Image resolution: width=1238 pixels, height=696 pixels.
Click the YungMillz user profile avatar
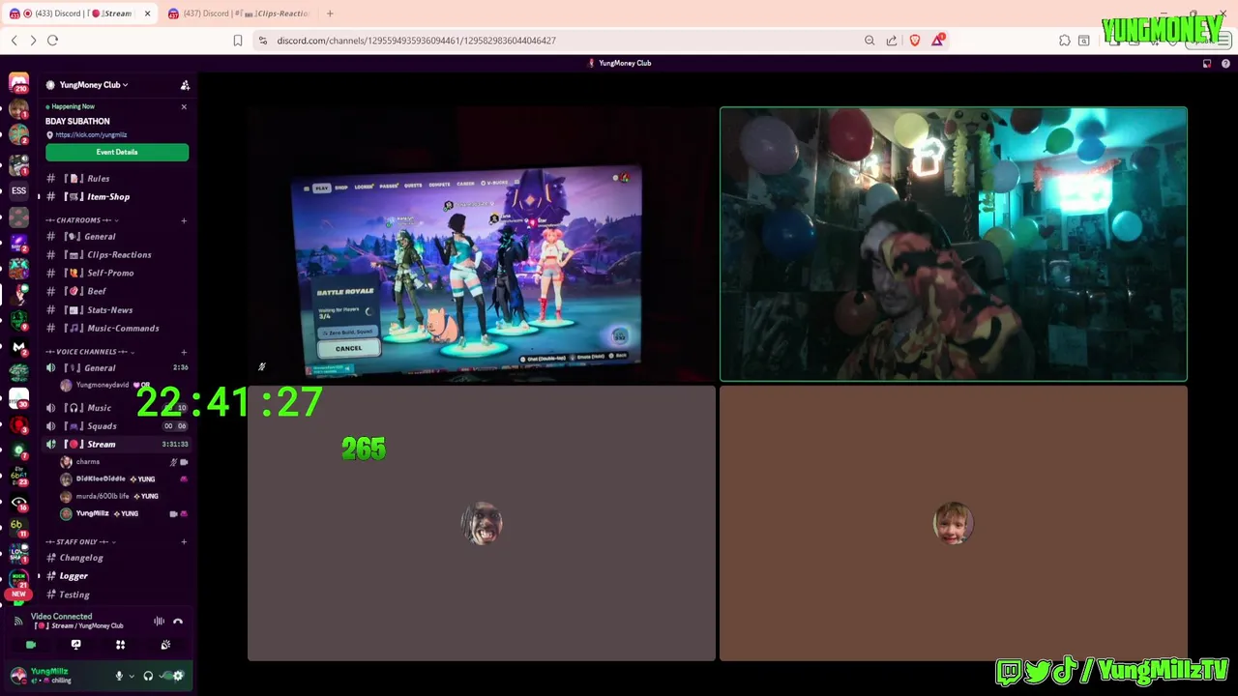click(17, 676)
